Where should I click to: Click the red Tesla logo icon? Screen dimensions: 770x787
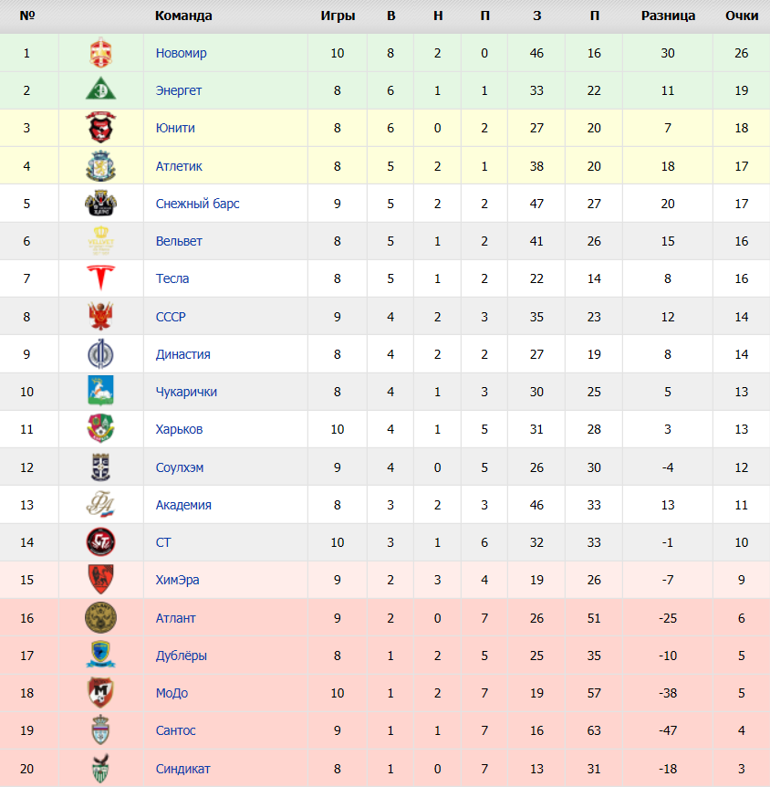click(101, 278)
